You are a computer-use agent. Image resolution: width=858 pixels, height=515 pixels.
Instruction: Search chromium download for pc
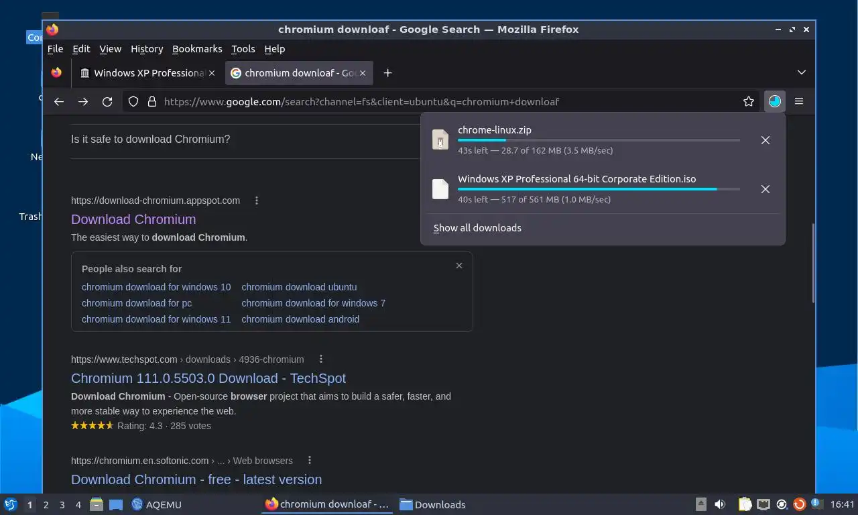[137, 303]
